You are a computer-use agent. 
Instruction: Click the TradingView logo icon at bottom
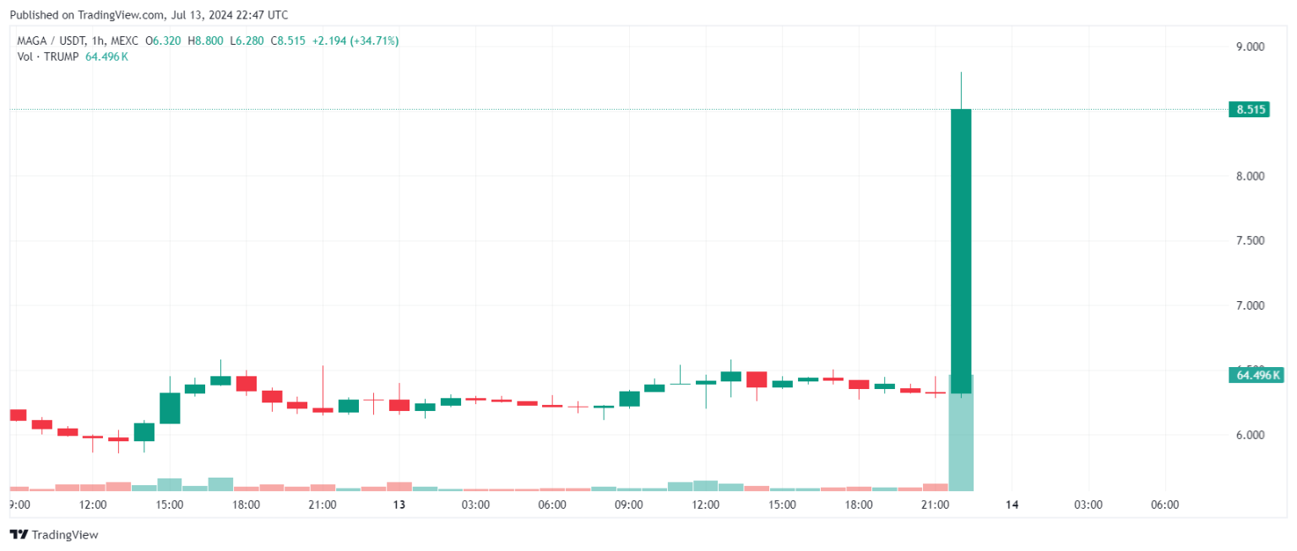click(17, 534)
